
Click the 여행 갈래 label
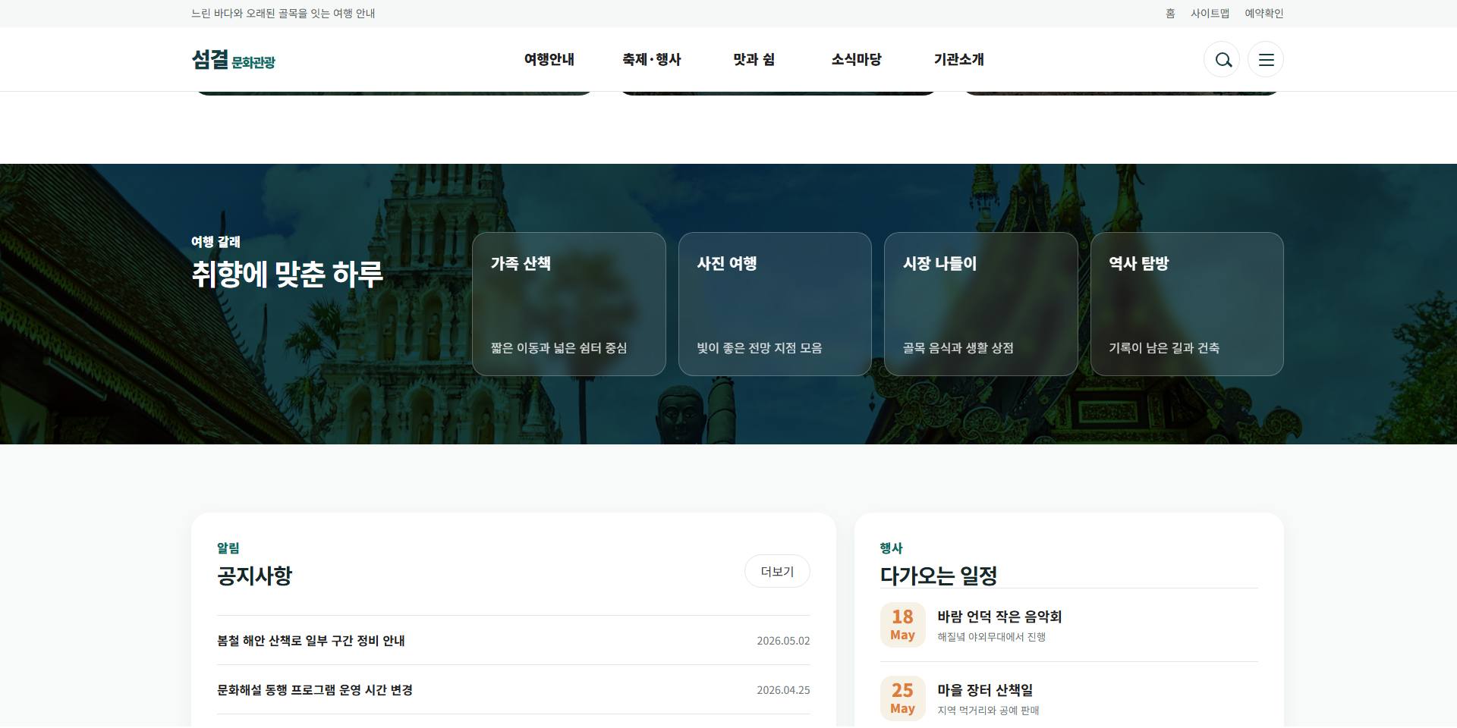tap(216, 242)
